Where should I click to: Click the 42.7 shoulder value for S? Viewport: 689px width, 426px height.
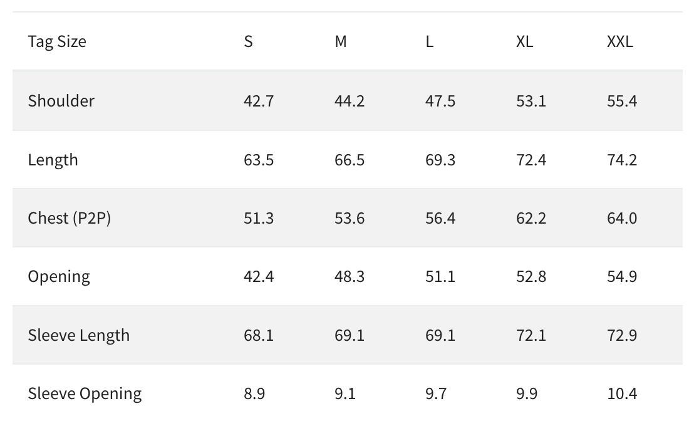coord(259,100)
